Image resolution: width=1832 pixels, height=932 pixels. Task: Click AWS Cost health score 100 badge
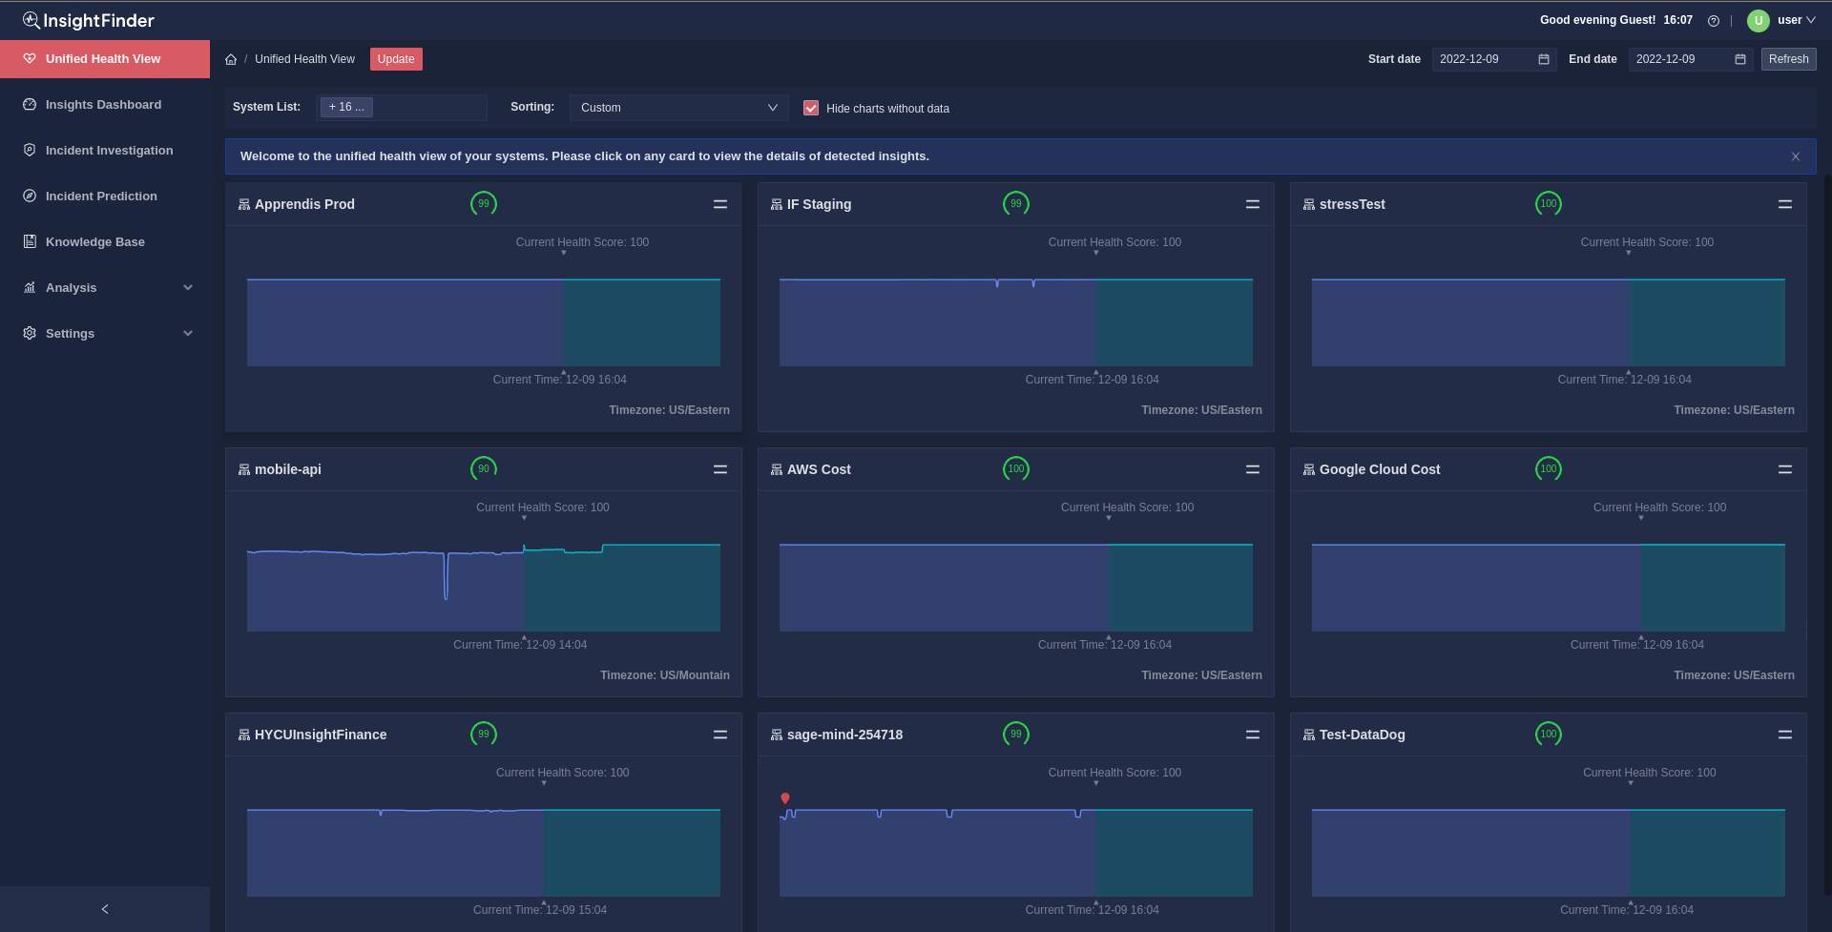[x=1016, y=468]
